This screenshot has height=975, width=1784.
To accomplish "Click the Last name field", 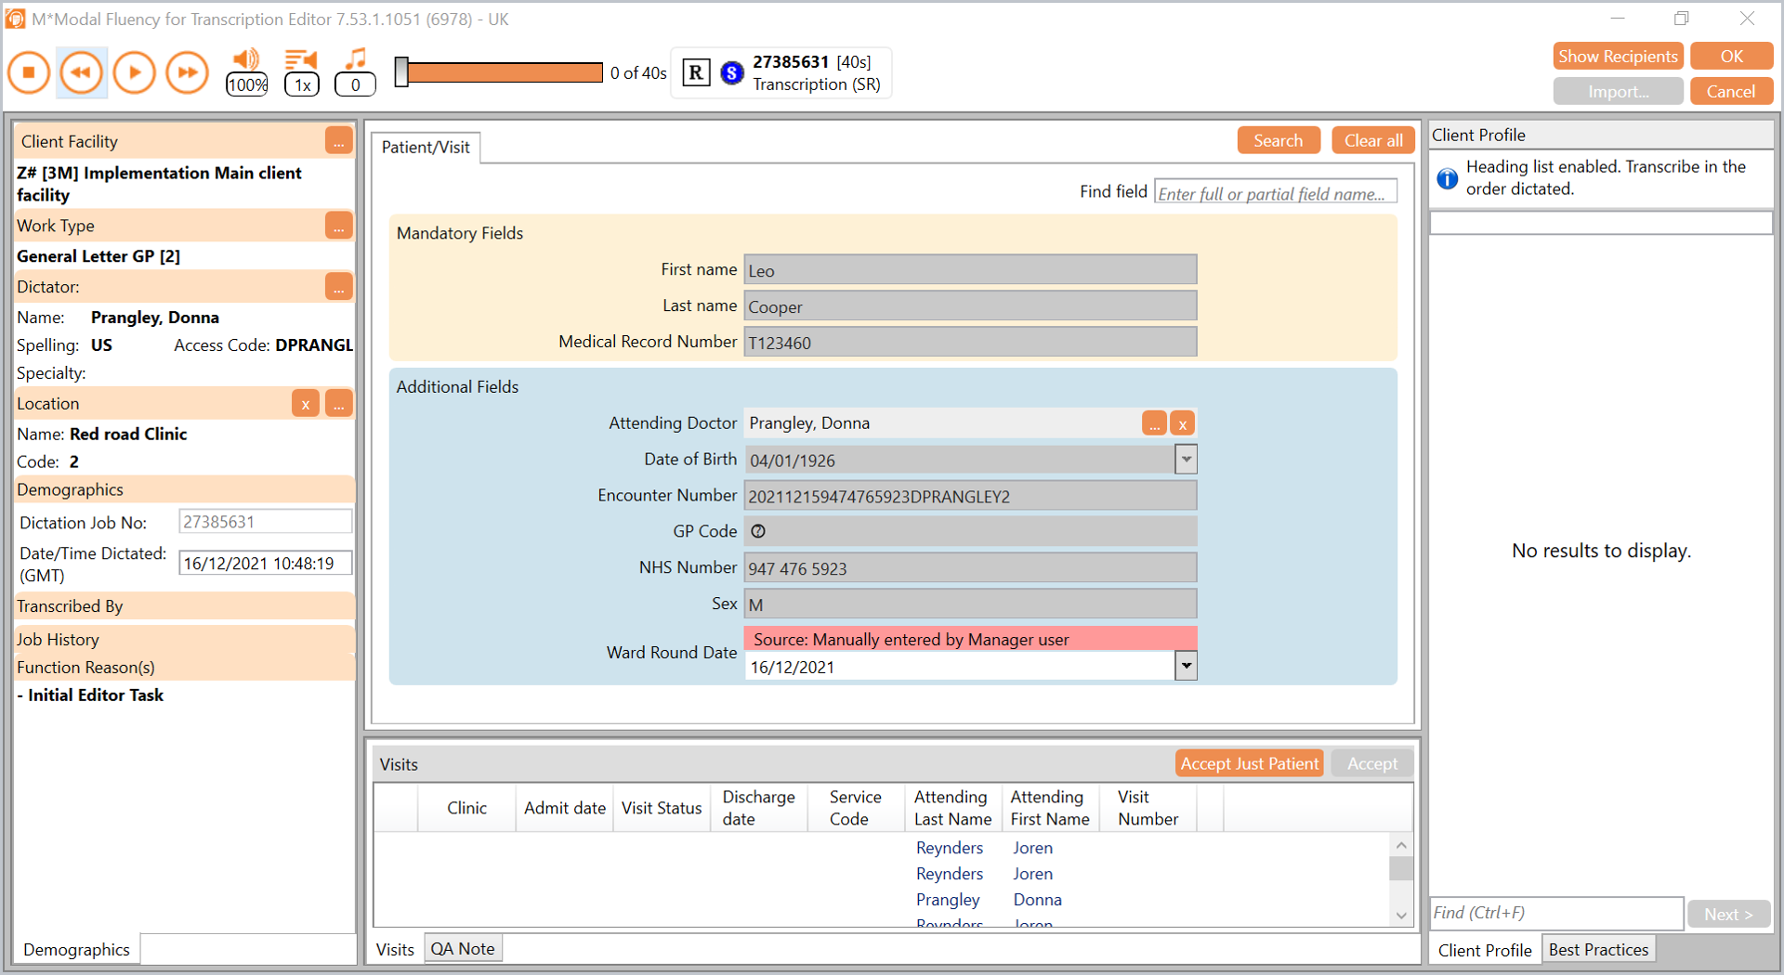I will click(x=970, y=306).
